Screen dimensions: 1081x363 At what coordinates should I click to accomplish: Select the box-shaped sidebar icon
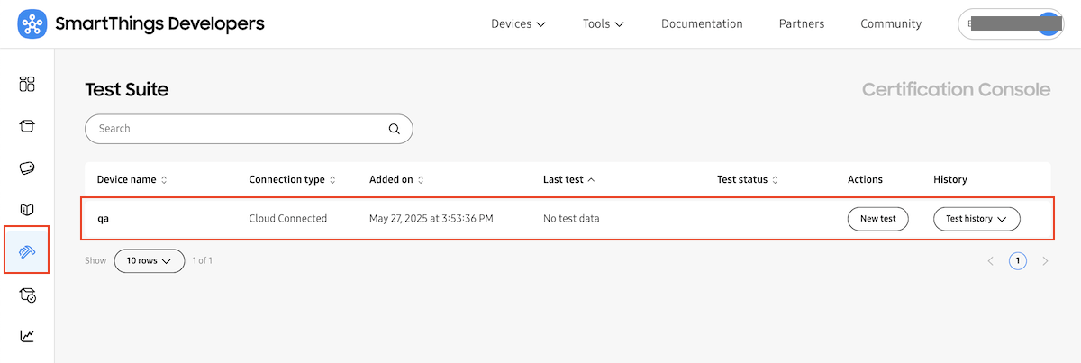(x=27, y=126)
